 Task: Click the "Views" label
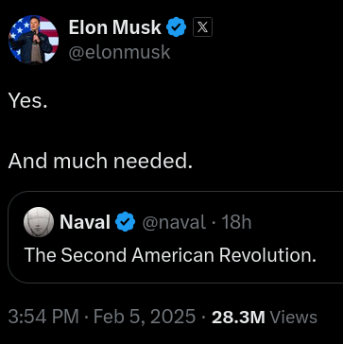pos(294,318)
